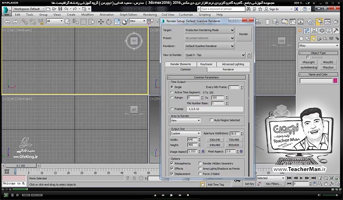Viewport: 343px width, 200px height.
Task: Open the Render Setup toolbar icon
Action: 319,22
